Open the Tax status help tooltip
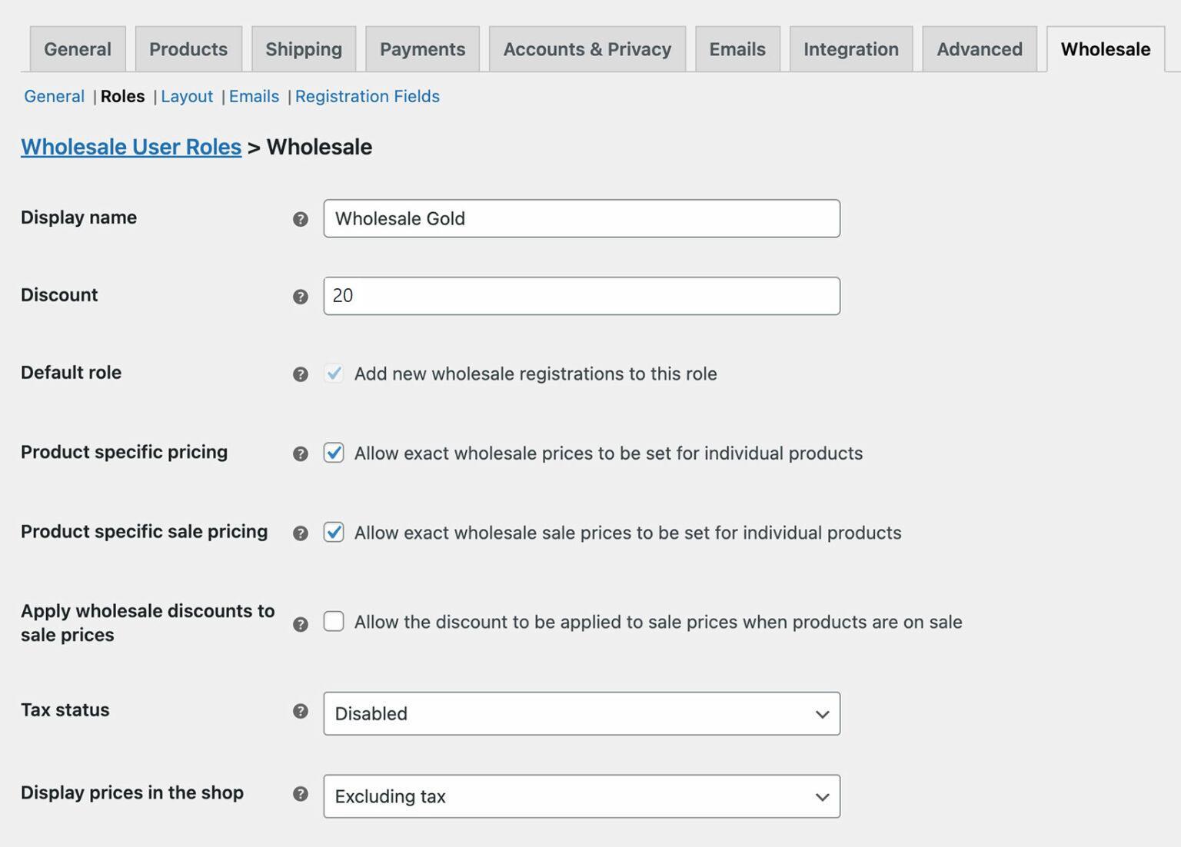 coord(300,711)
